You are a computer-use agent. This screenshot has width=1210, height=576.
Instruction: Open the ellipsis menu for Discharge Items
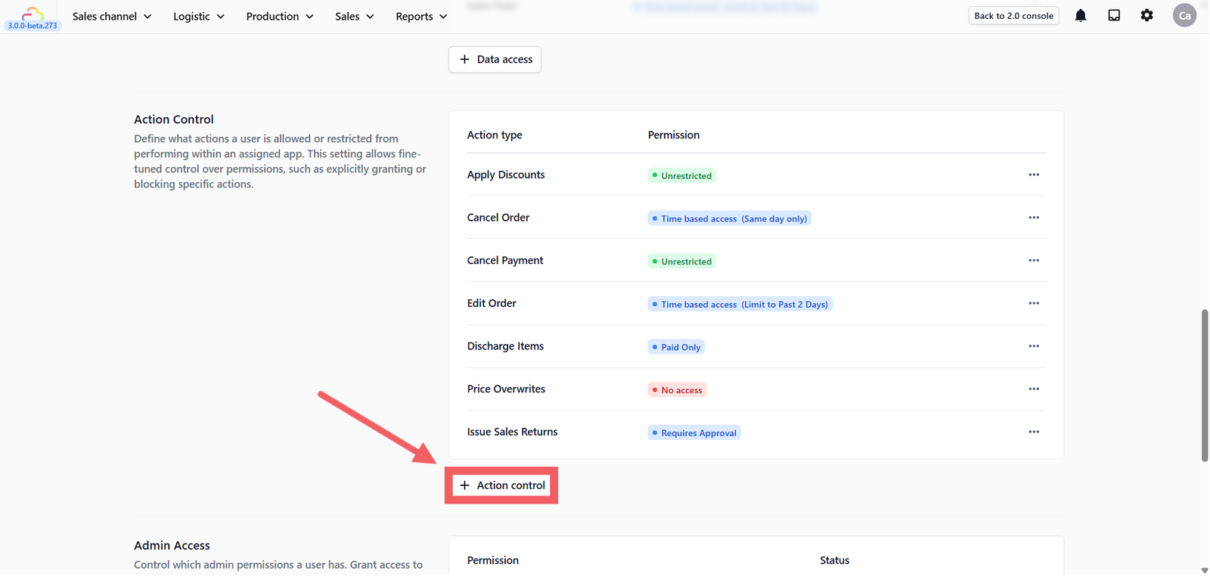tap(1034, 346)
